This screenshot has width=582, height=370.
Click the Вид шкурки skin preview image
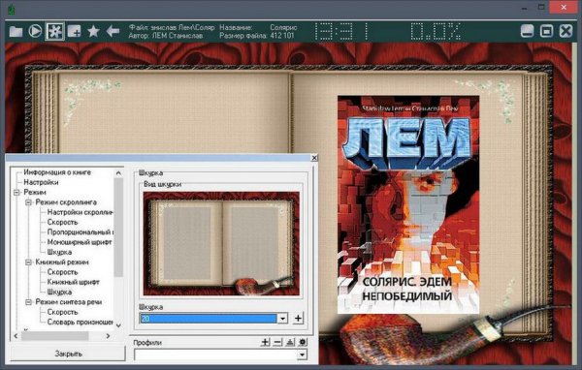point(221,243)
